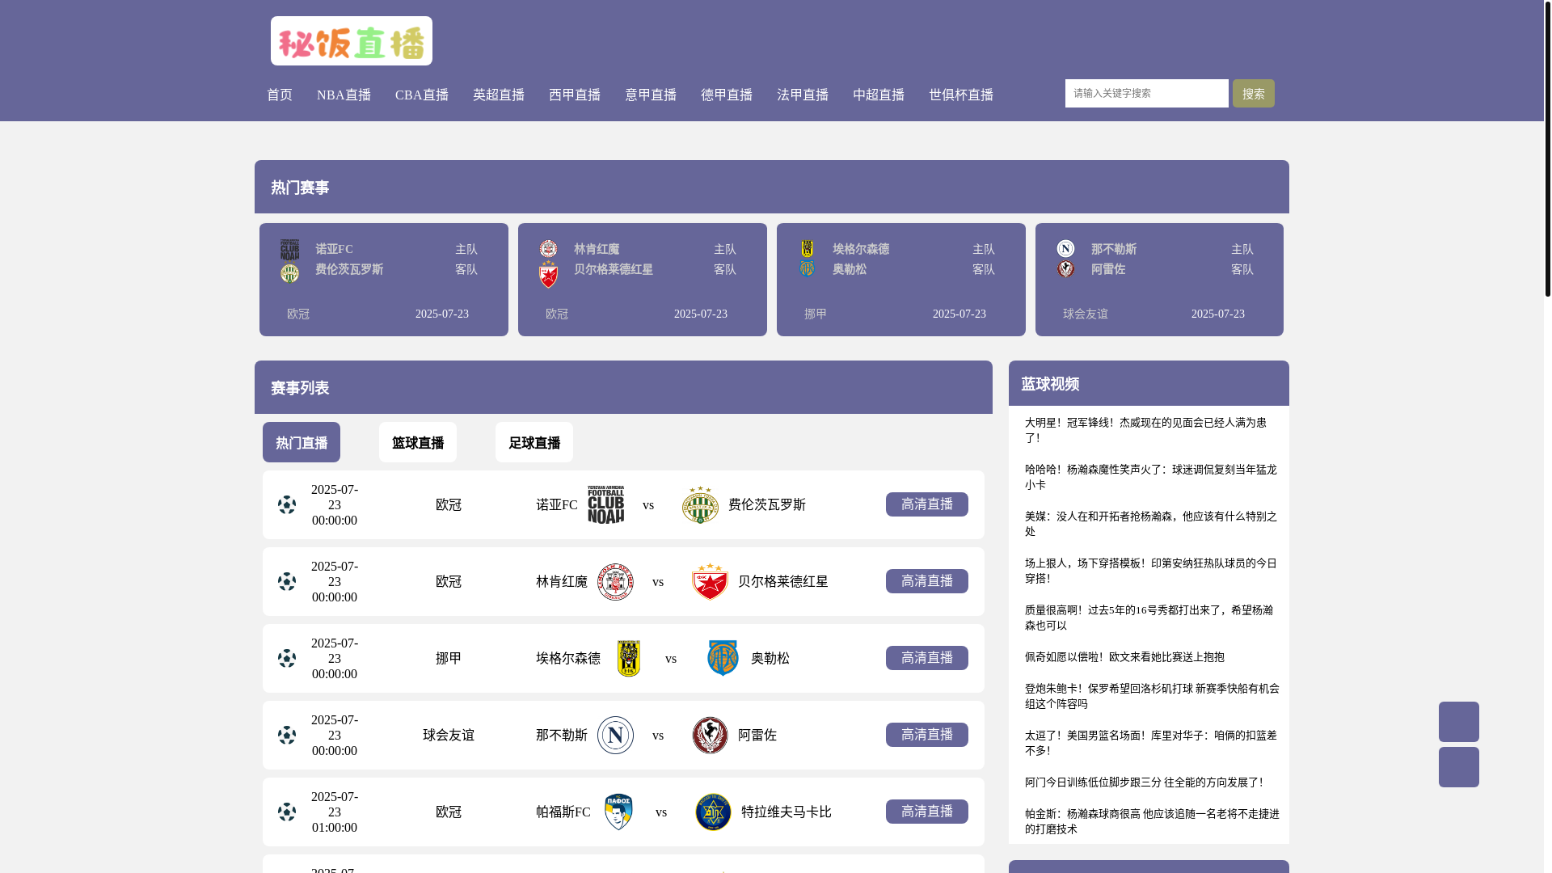Click 帕福斯FC crest in match list

(x=618, y=812)
